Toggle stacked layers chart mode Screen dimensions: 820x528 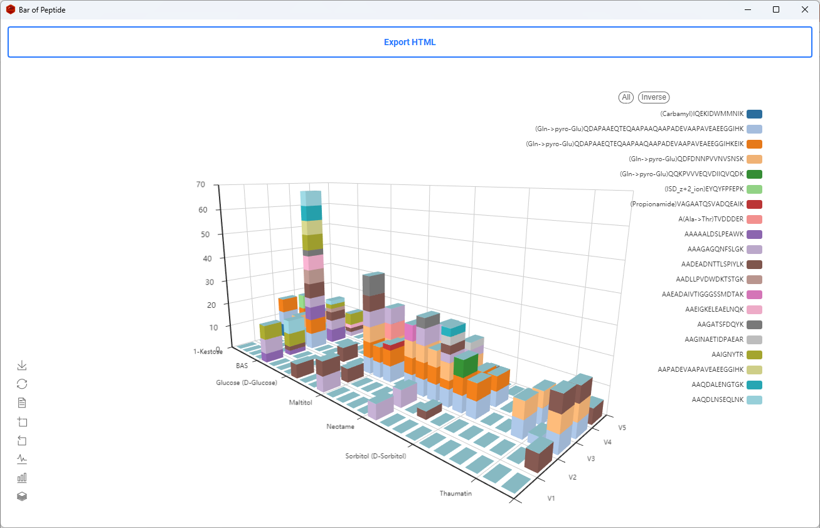(22, 497)
